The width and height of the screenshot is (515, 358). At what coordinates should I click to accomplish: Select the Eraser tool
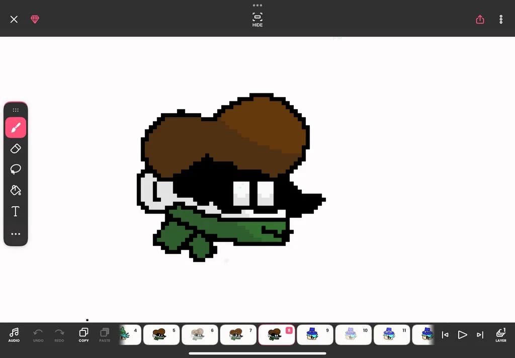tap(16, 148)
